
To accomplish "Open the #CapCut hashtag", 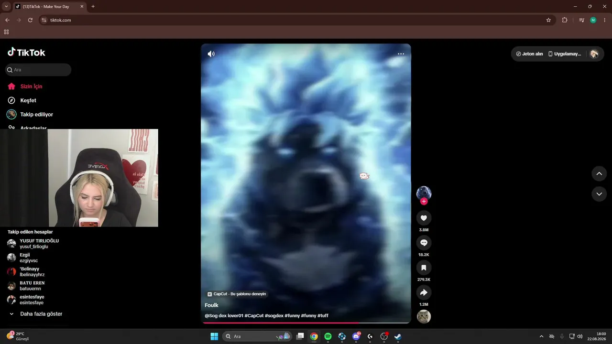I will (254, 316).
